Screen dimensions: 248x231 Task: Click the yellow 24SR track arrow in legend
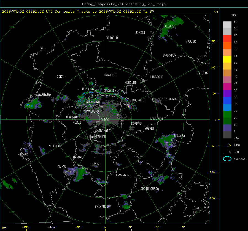[227, 145]
